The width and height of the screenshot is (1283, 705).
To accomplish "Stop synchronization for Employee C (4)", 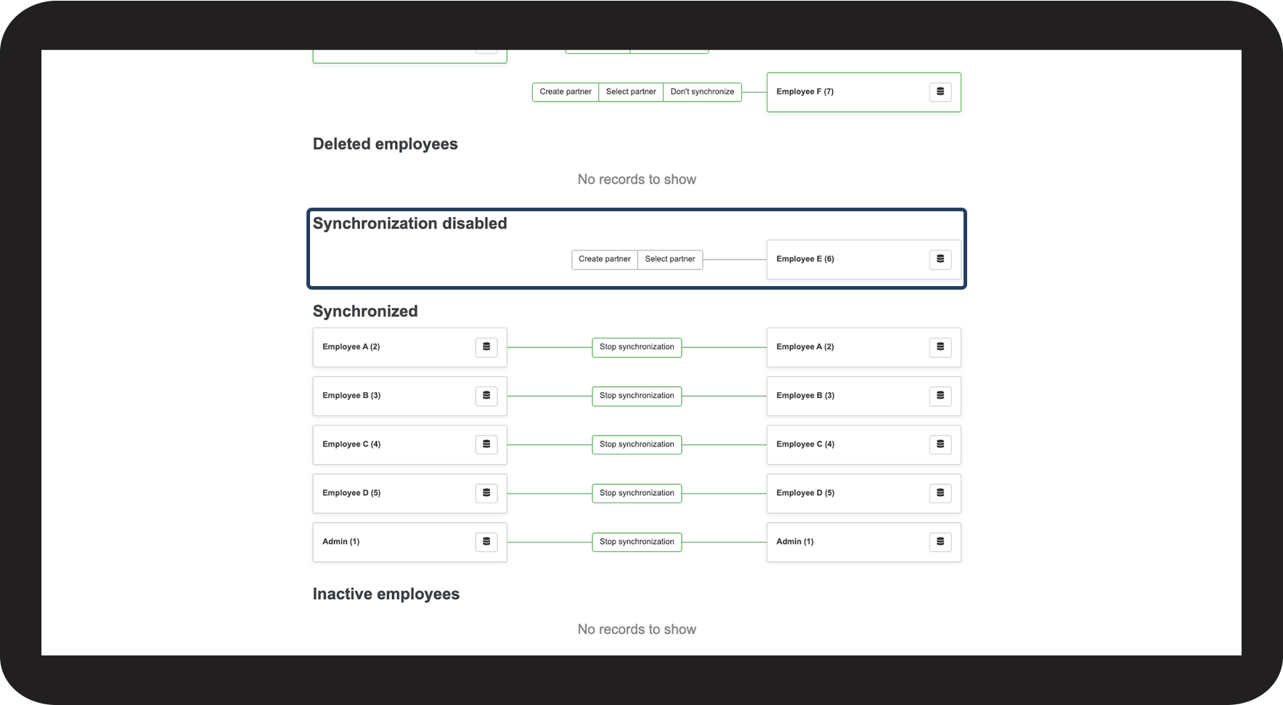I will click(x=637, y=444).
